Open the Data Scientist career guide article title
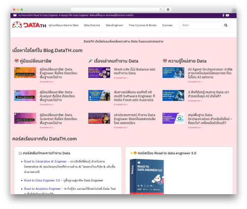247x209 pixels. [58, 119]
